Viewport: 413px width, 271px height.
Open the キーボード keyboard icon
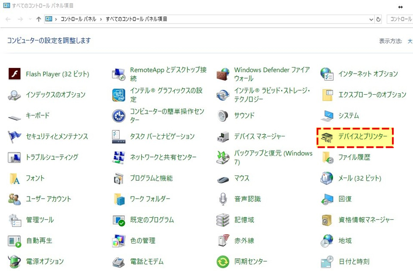click(14, 118)
